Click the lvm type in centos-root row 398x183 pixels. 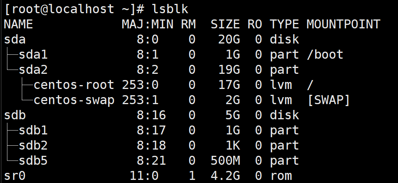281,85
